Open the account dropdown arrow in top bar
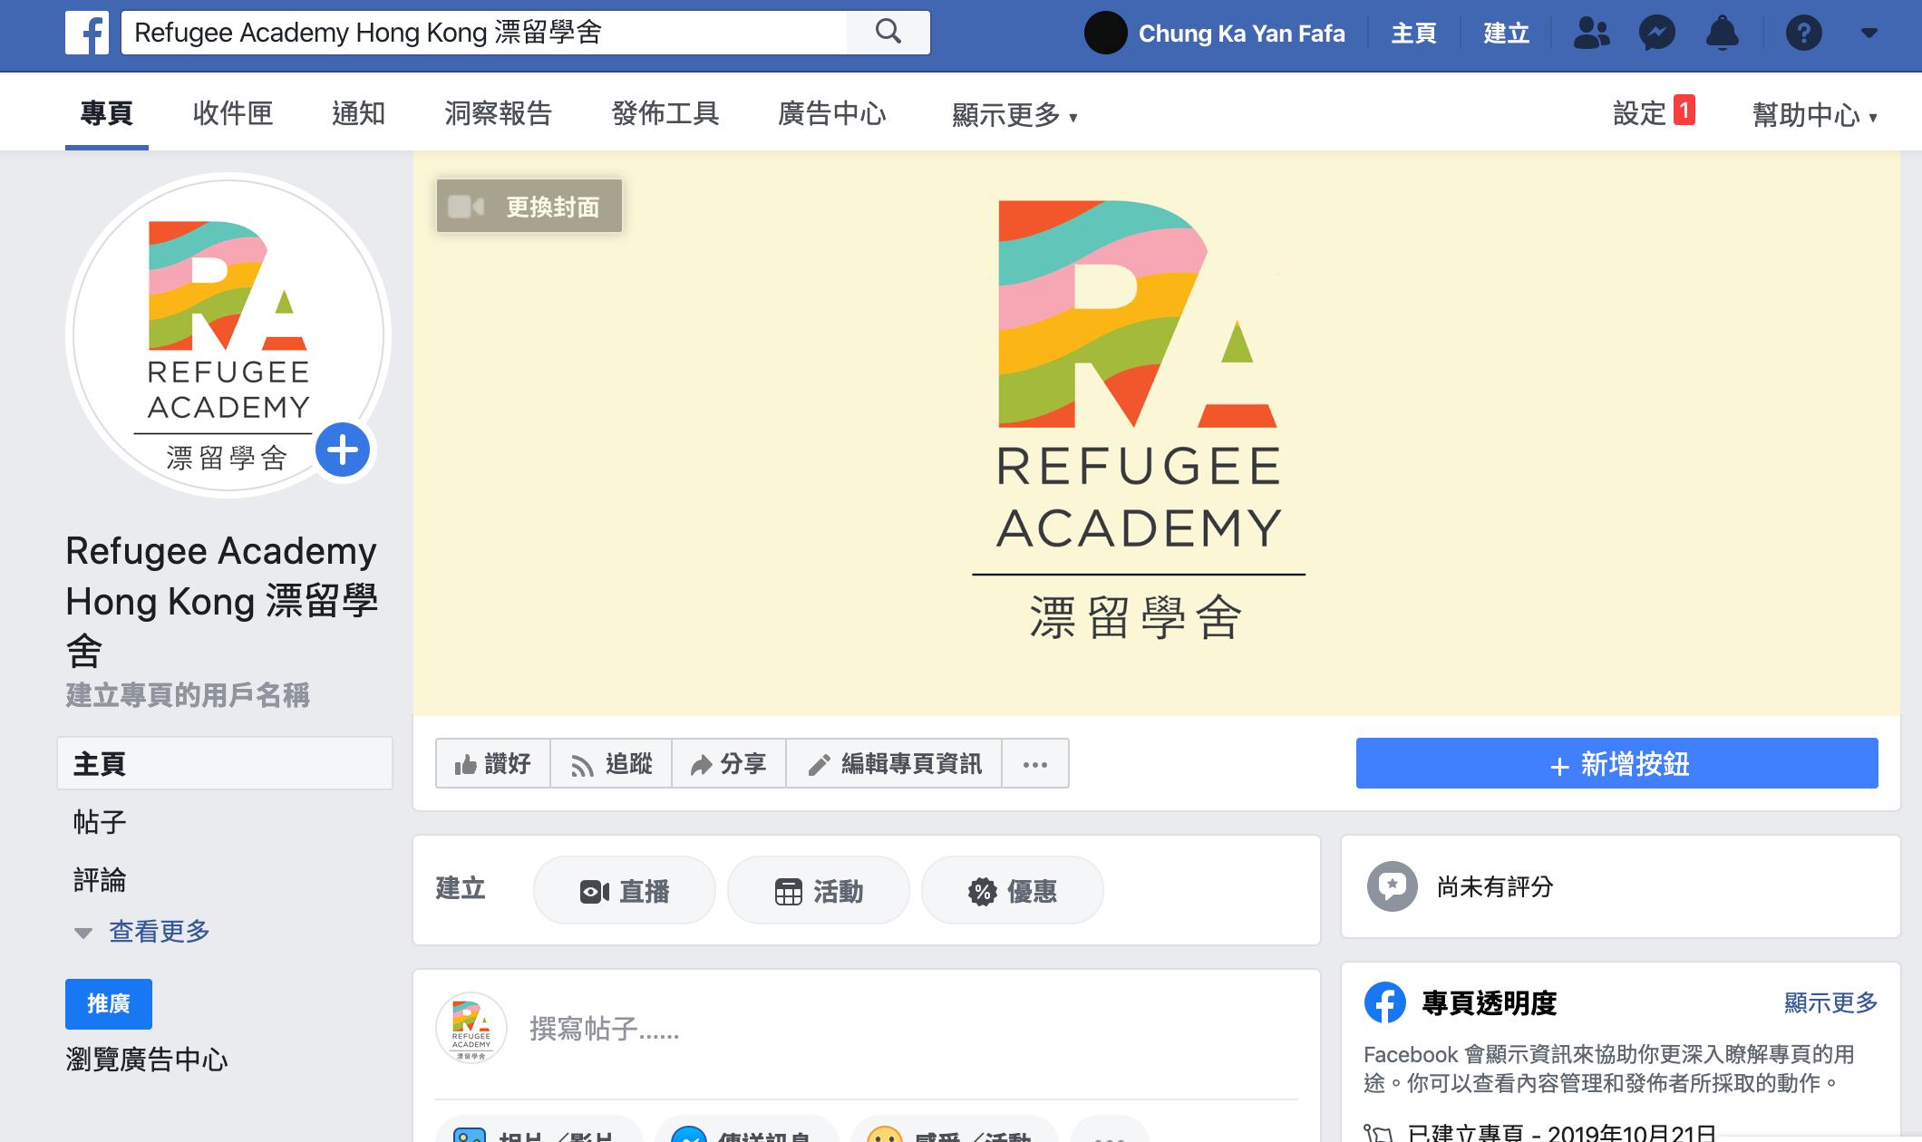This screenshot has width=1922, height=1142. coord(1869,34)
